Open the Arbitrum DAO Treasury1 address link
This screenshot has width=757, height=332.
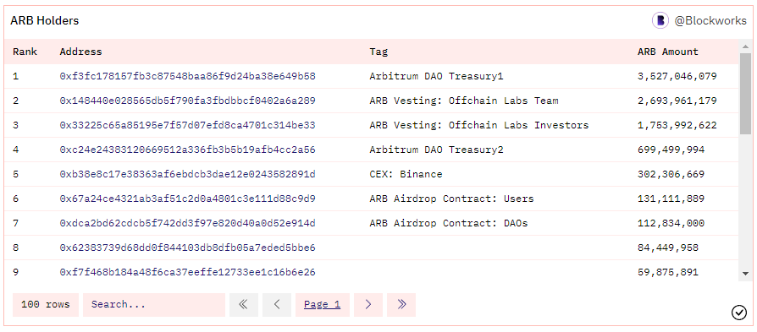187,76
